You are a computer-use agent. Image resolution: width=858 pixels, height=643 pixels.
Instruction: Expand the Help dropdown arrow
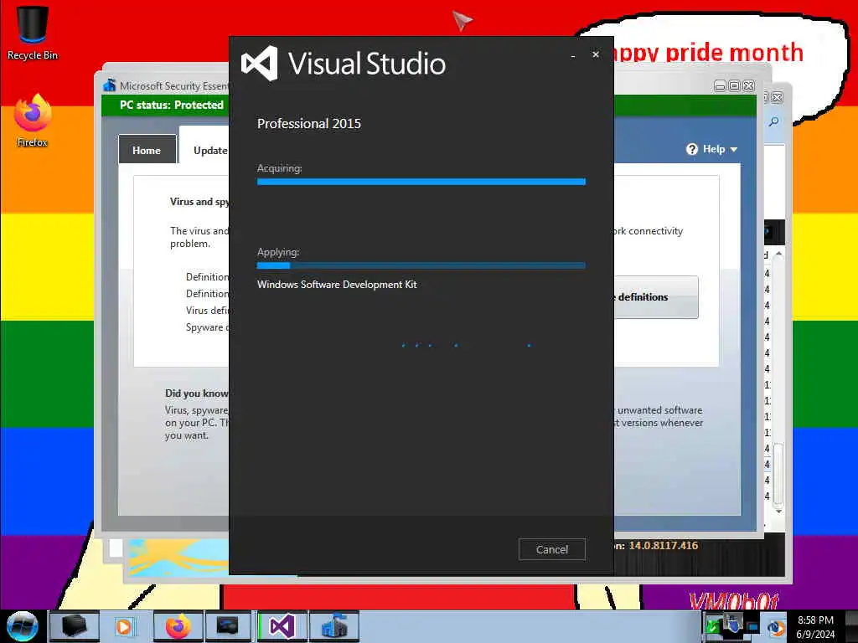734,149
